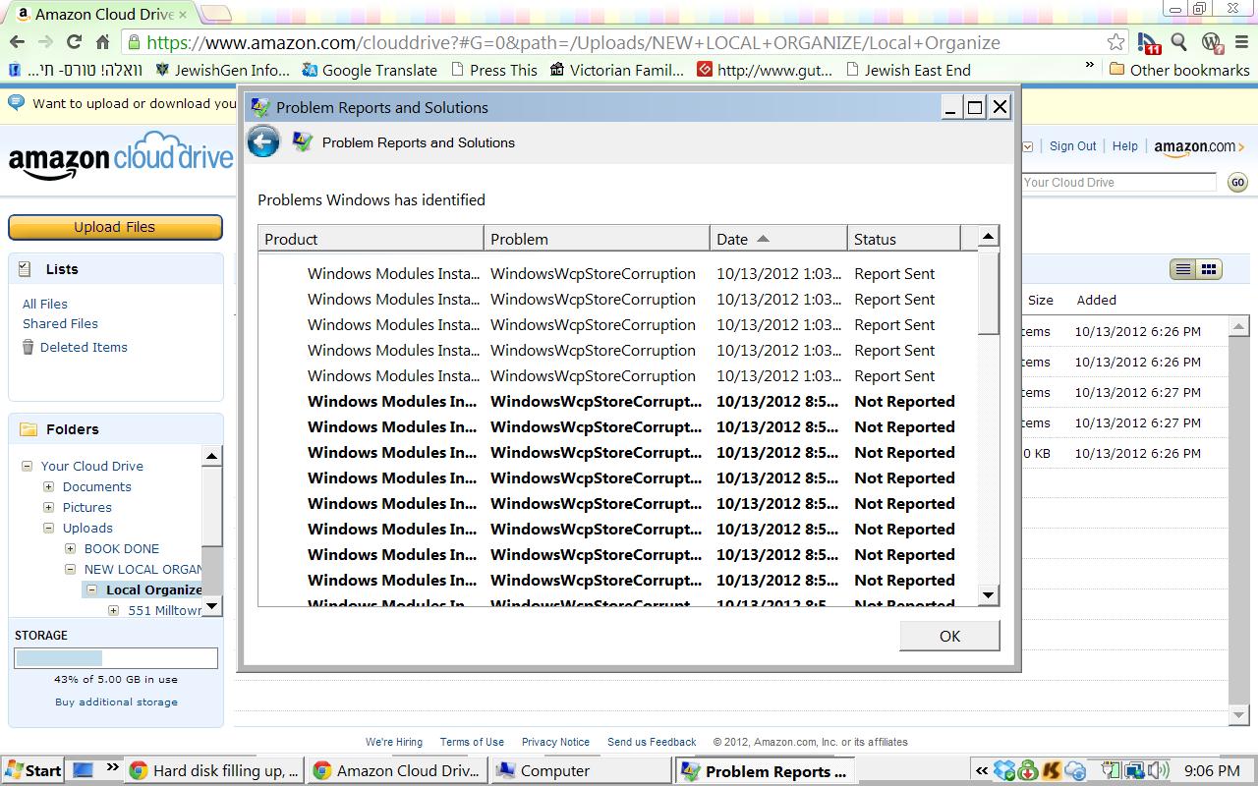The image size is (1258, 786).
Task: Click the magnifier extension icon in Chrome toolbar
Action: 1179,41
